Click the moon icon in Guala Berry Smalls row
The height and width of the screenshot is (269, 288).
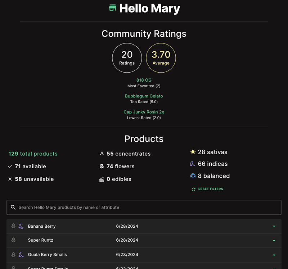(21, 255)
